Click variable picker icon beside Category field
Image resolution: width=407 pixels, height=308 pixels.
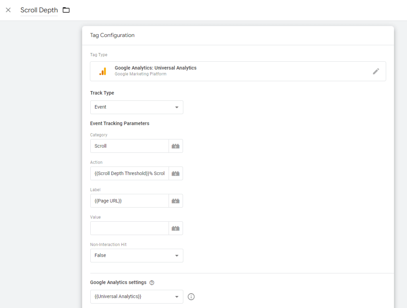[x=175, y=146]
